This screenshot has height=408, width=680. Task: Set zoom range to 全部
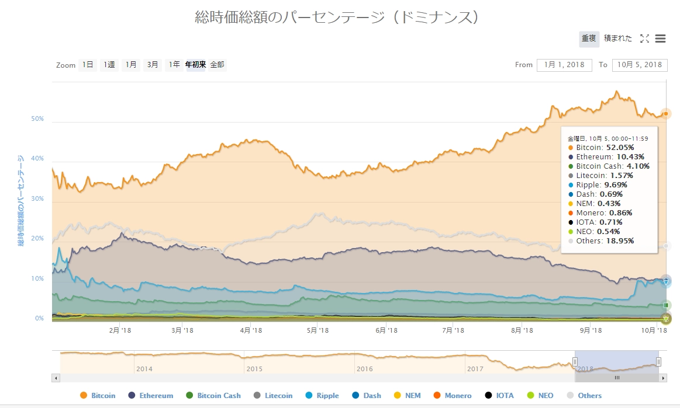(x=217, y=65)
